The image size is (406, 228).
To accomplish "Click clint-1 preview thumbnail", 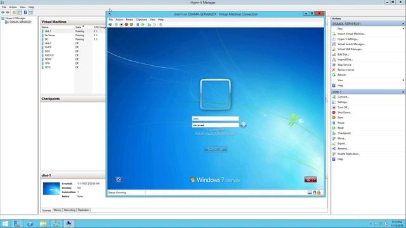I will click(51, 189).
